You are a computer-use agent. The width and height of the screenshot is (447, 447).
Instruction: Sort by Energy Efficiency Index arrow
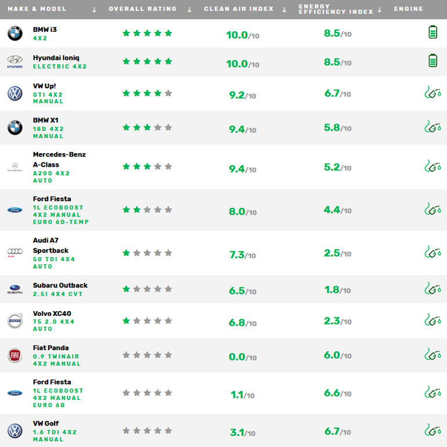(380, 10)
